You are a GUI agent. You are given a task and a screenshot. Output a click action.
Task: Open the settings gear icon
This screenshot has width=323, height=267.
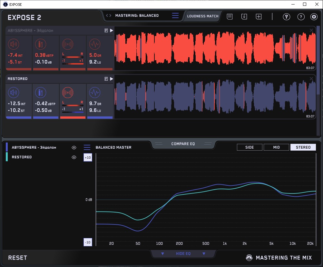(314, 17)
